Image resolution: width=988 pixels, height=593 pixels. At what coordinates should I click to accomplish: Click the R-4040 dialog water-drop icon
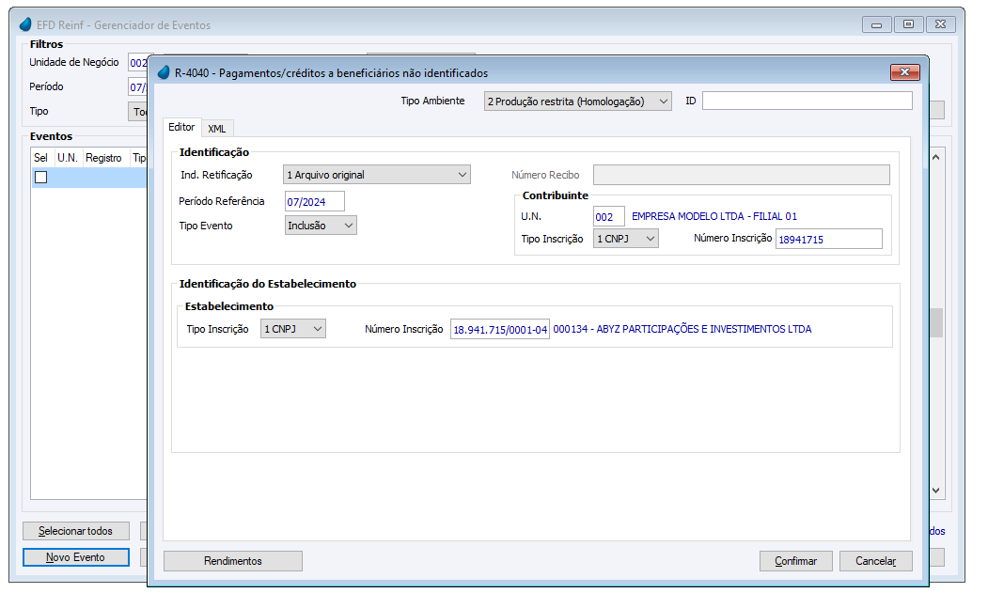[164, 72]
